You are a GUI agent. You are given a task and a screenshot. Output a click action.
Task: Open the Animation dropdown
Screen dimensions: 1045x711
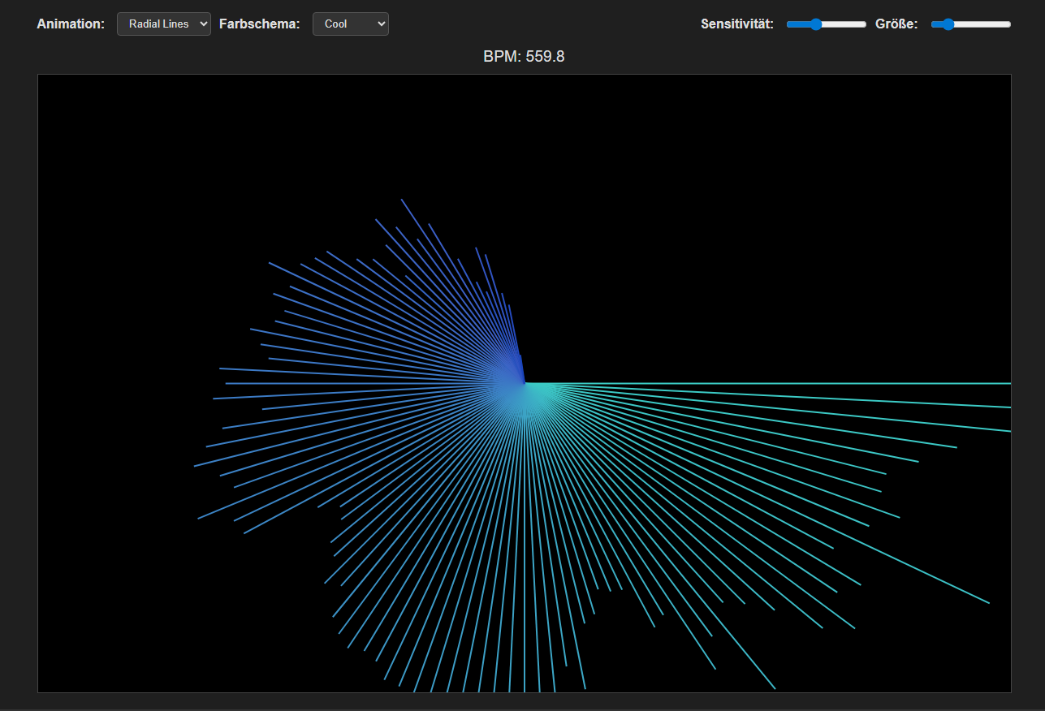pos(163,24)
